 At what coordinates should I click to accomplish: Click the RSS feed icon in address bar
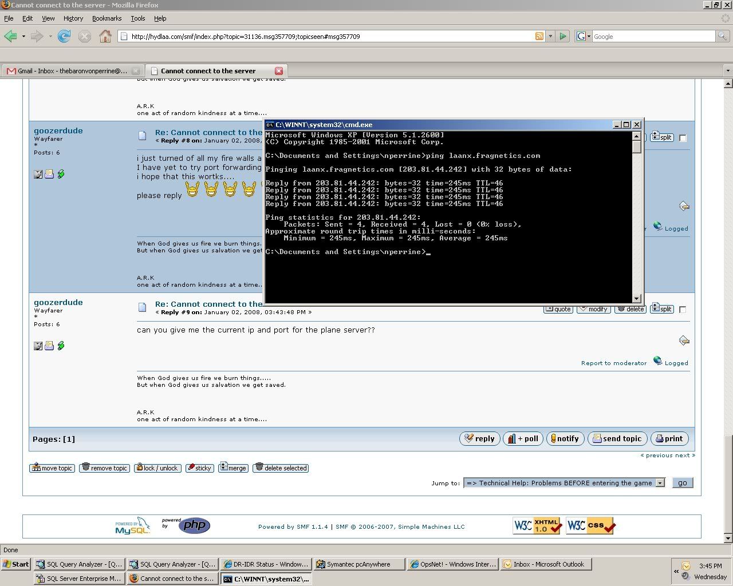point(539,36)
